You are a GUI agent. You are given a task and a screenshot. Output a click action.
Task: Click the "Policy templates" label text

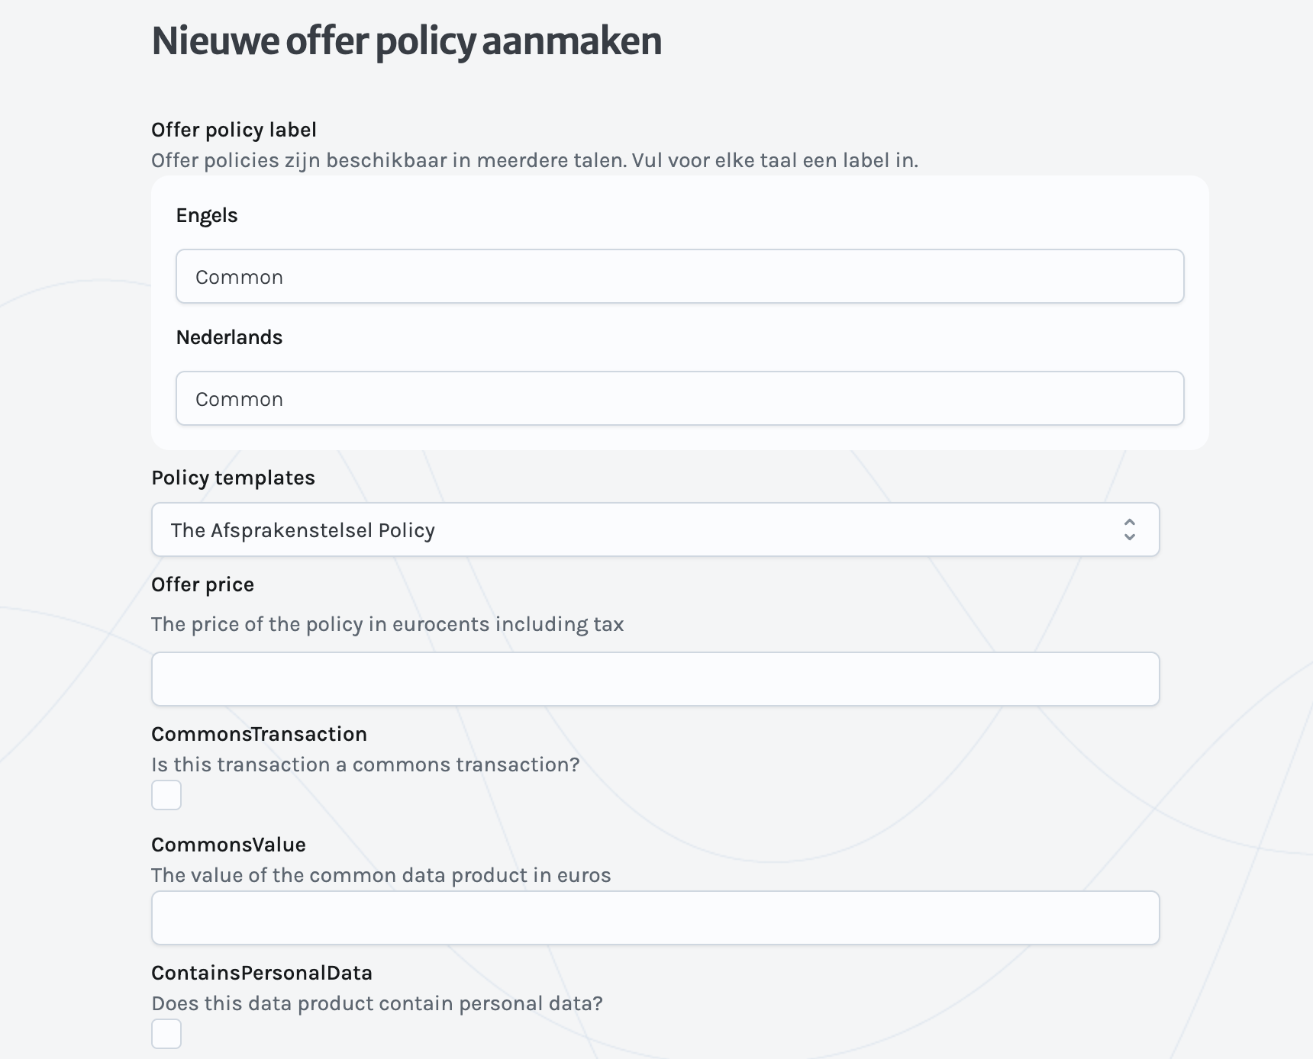(x=233, y=478)
